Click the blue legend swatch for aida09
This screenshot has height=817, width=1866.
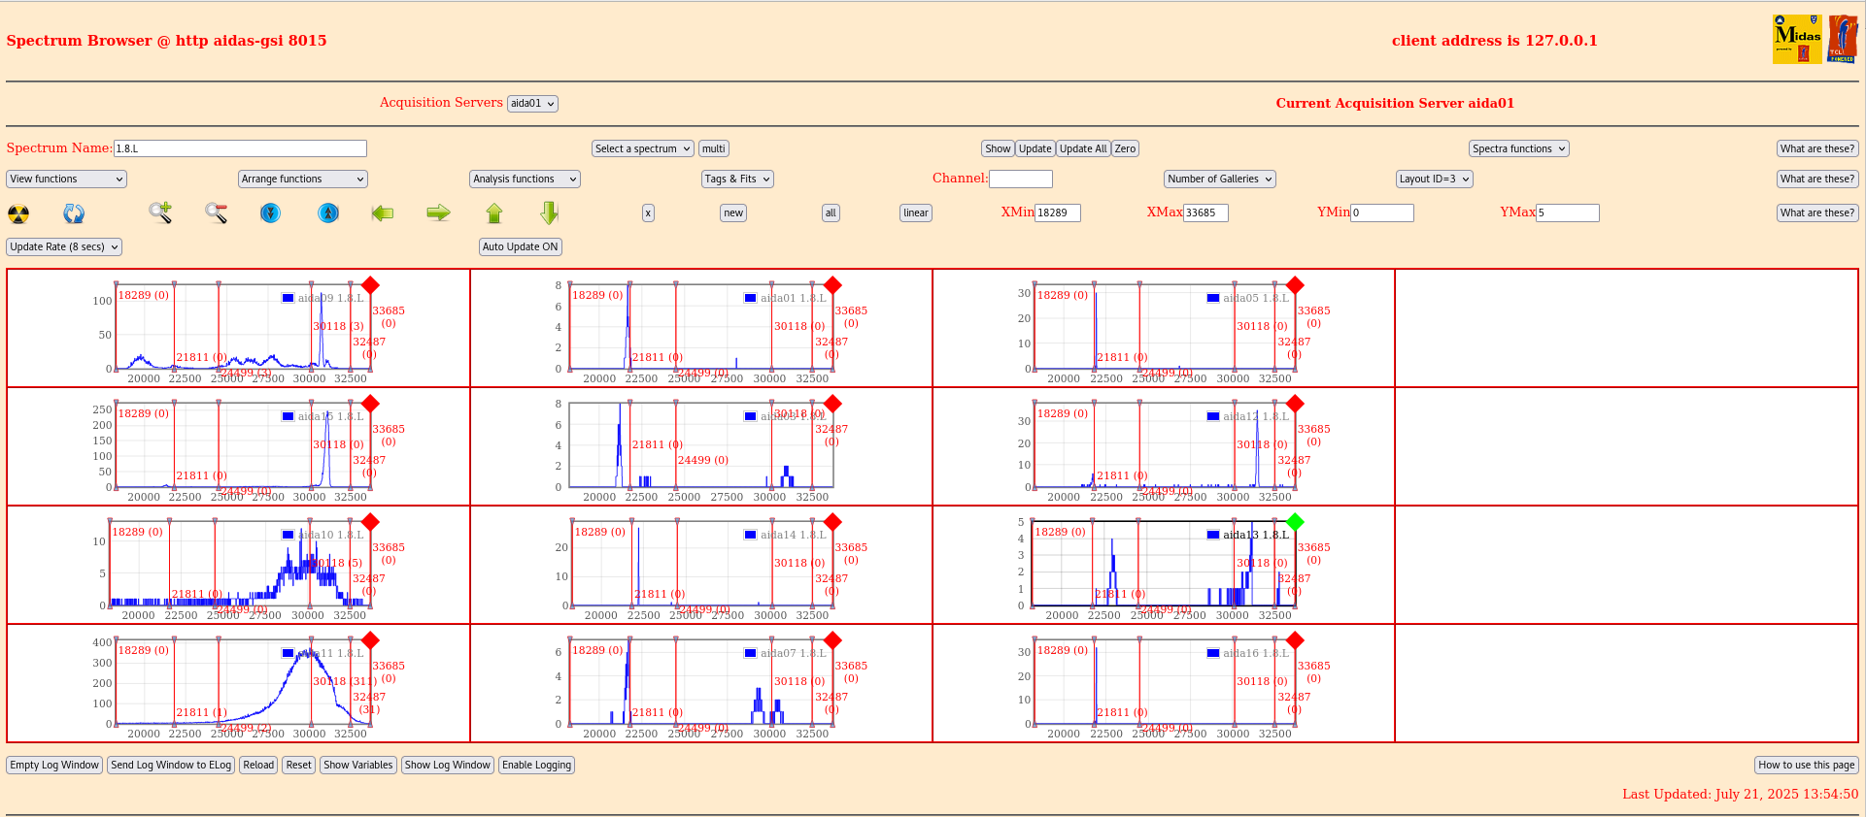[288, 298]
